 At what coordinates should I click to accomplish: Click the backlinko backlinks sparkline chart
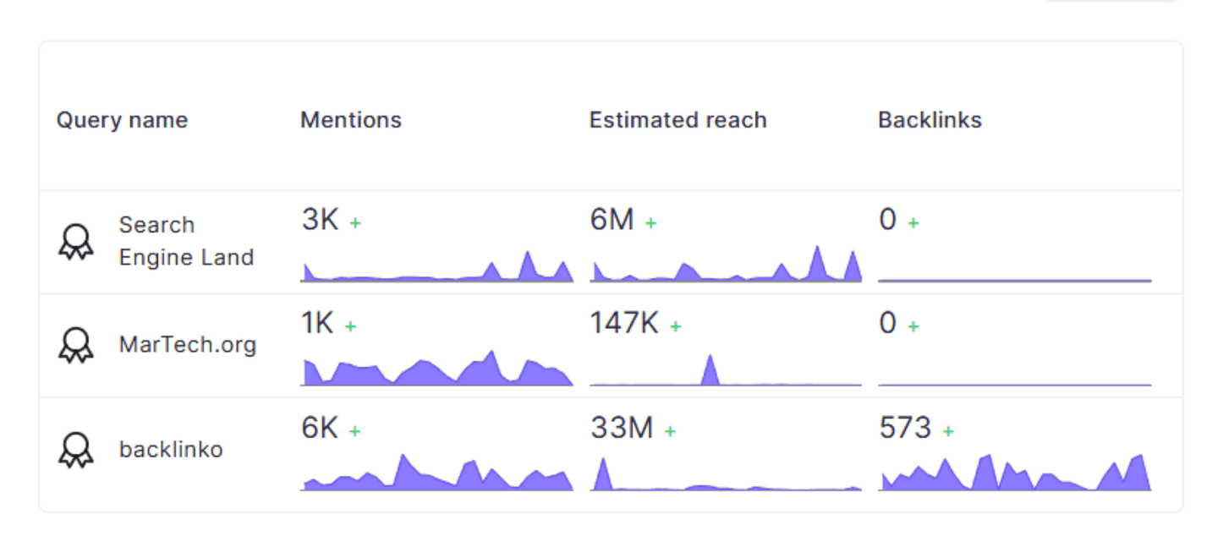coord(1014,473)
